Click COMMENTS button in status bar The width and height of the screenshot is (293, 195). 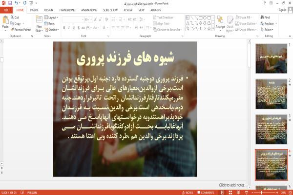pos(206,193)
